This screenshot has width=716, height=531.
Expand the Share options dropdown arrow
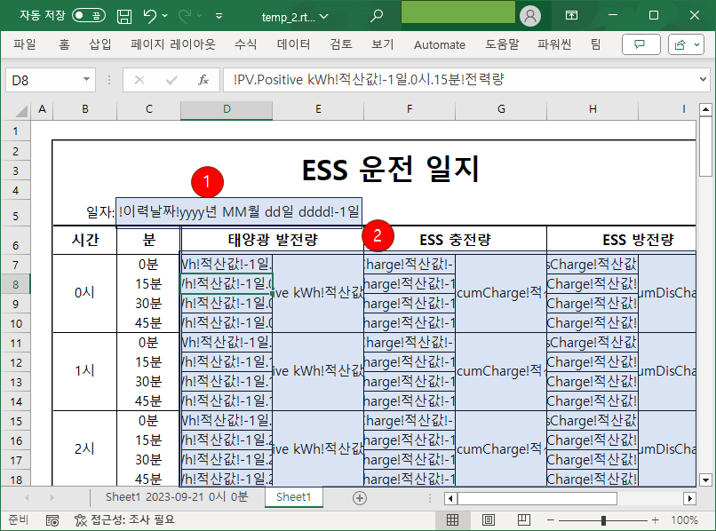pos(696,44)
